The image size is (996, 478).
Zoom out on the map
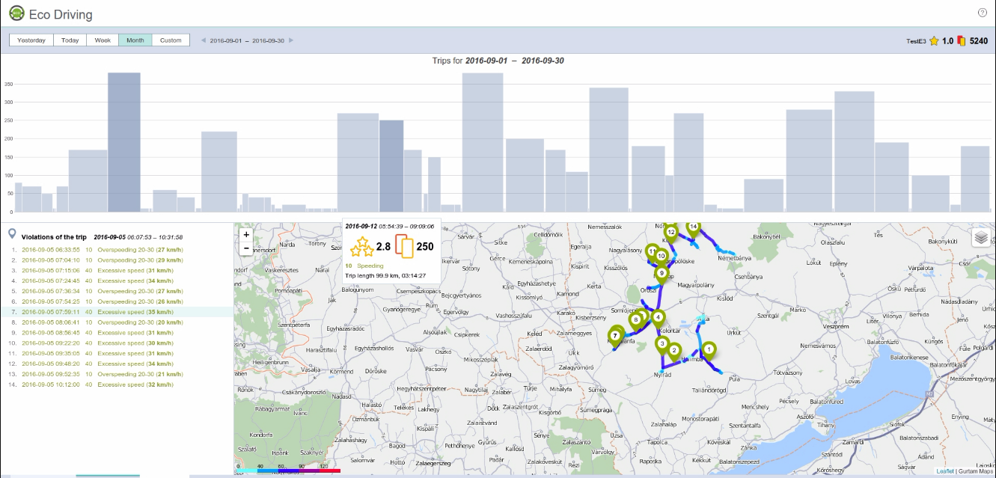click(x=246, y=248)
